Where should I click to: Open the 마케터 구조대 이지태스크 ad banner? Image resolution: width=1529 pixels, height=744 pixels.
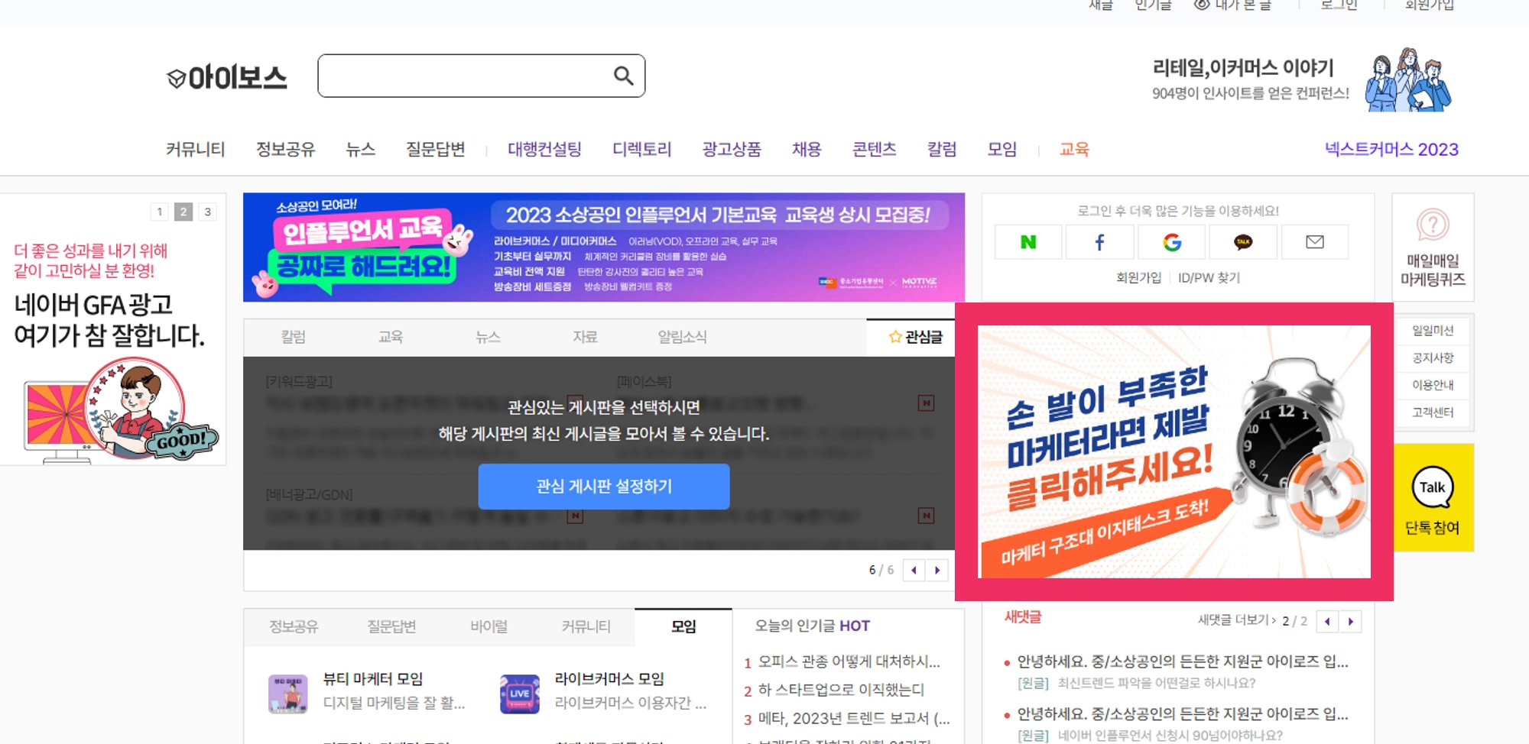pos(1174,452)
